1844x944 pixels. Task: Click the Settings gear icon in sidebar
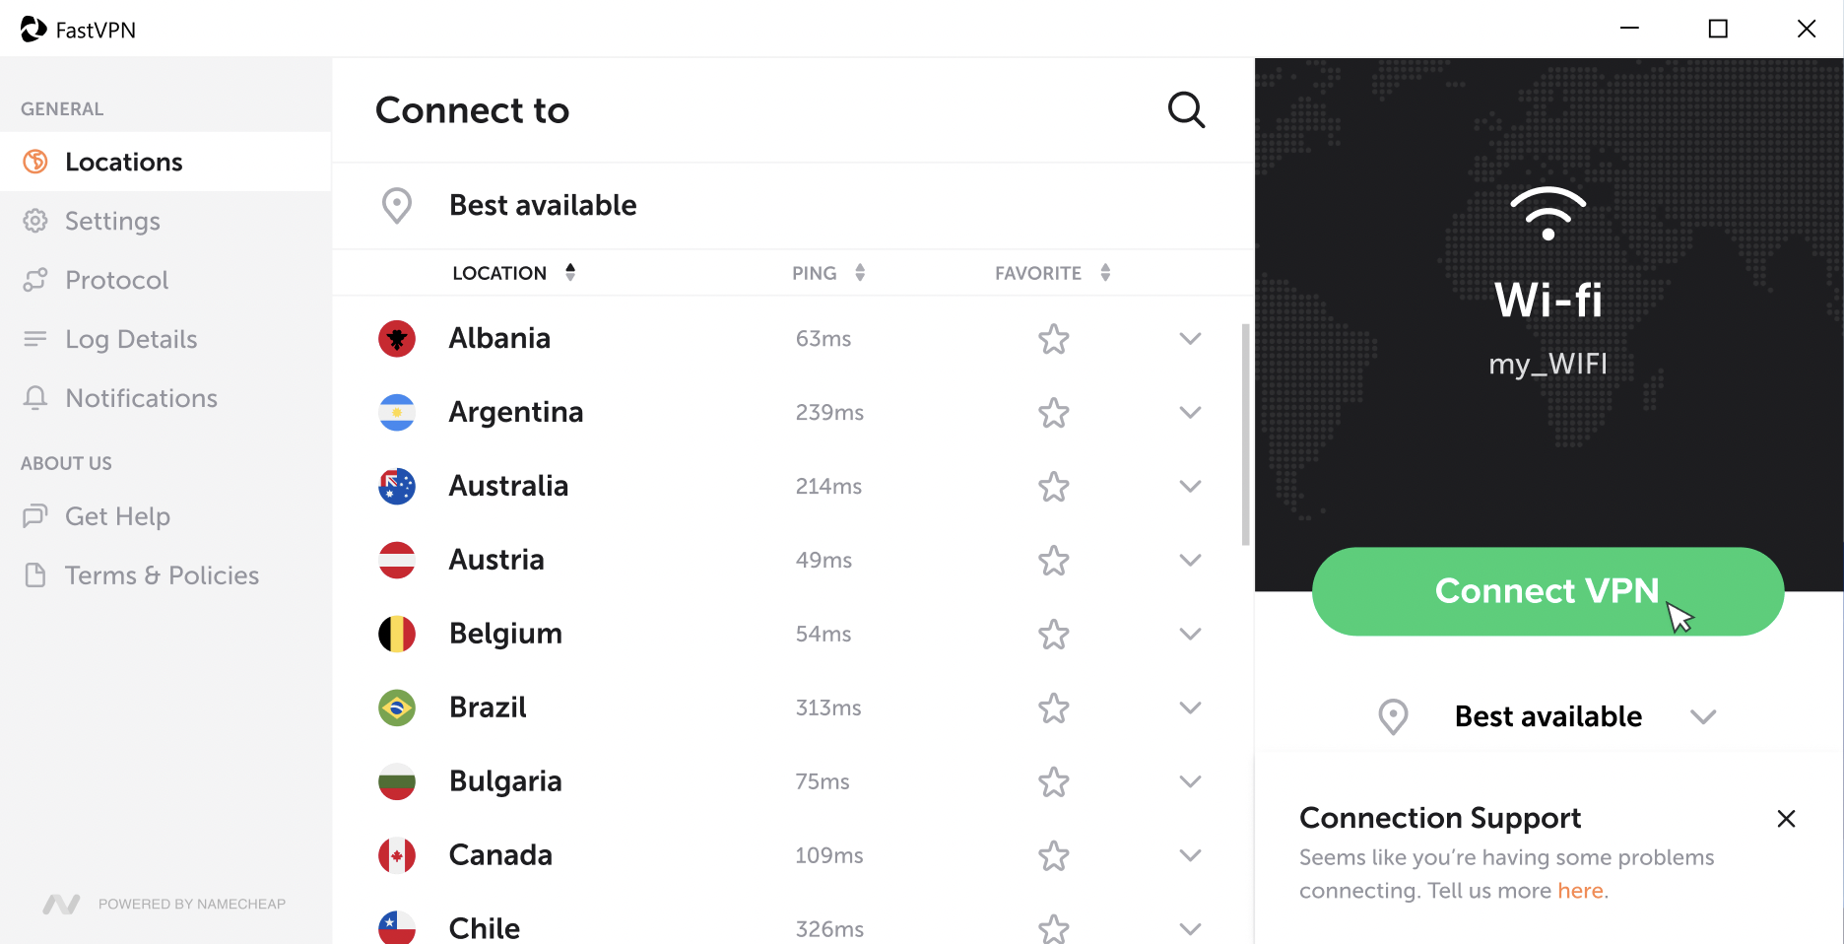coord(35,221)
